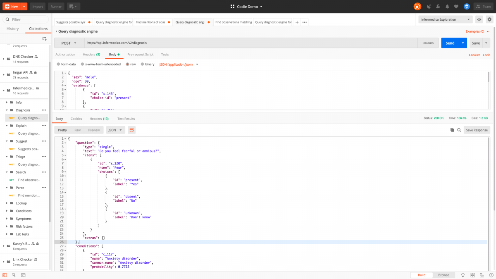Open settings wrench icon in header
The image size is (496, 279).
[438, 7]
